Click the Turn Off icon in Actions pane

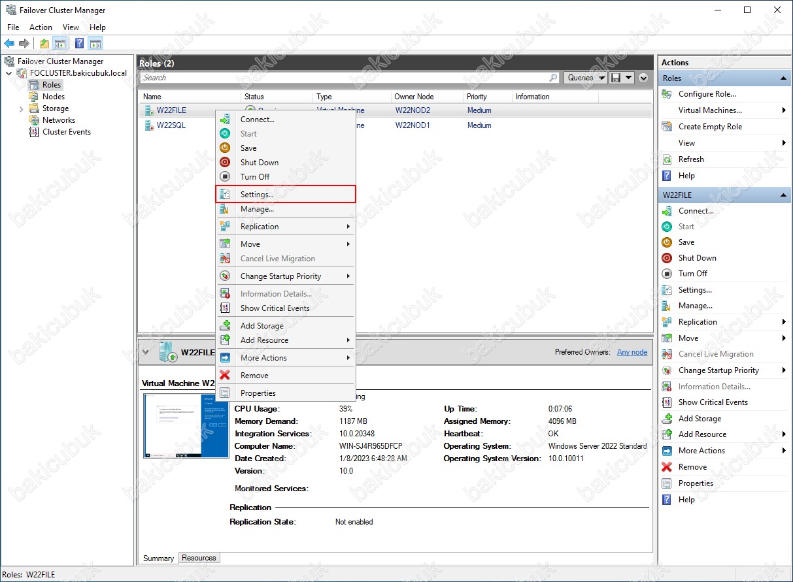coord(667,274)
